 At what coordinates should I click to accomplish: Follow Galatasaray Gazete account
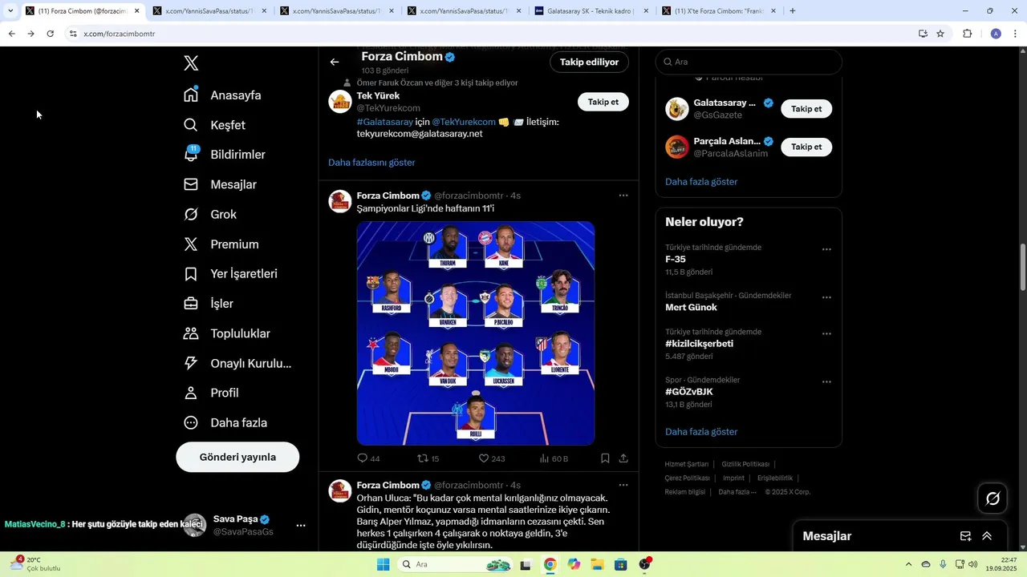point(806,109)
